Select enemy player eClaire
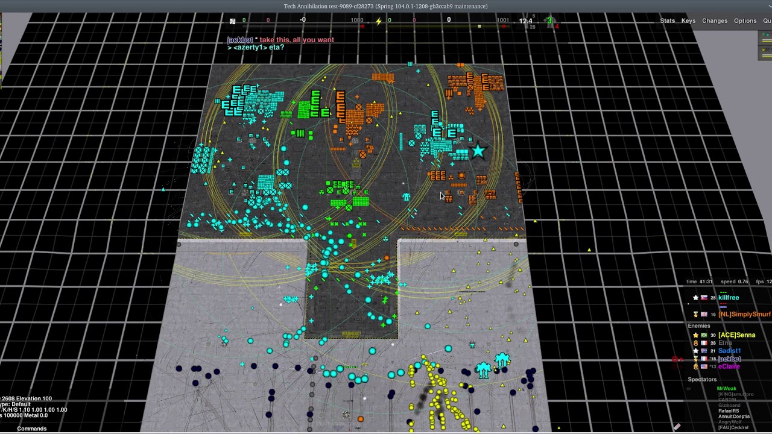This screenshot has width=772, height=434. [x=729, y=366]
